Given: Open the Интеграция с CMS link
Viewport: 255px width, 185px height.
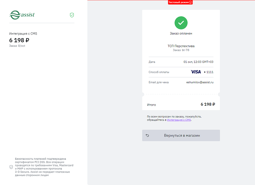Looking at the screenshot, I should click(x=179, y=120).
